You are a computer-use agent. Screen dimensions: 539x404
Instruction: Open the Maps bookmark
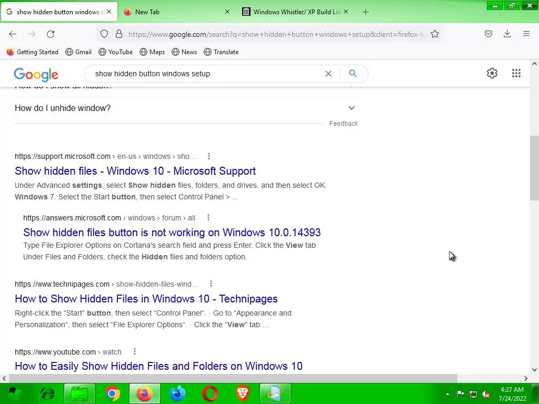[x=152, y=52]
